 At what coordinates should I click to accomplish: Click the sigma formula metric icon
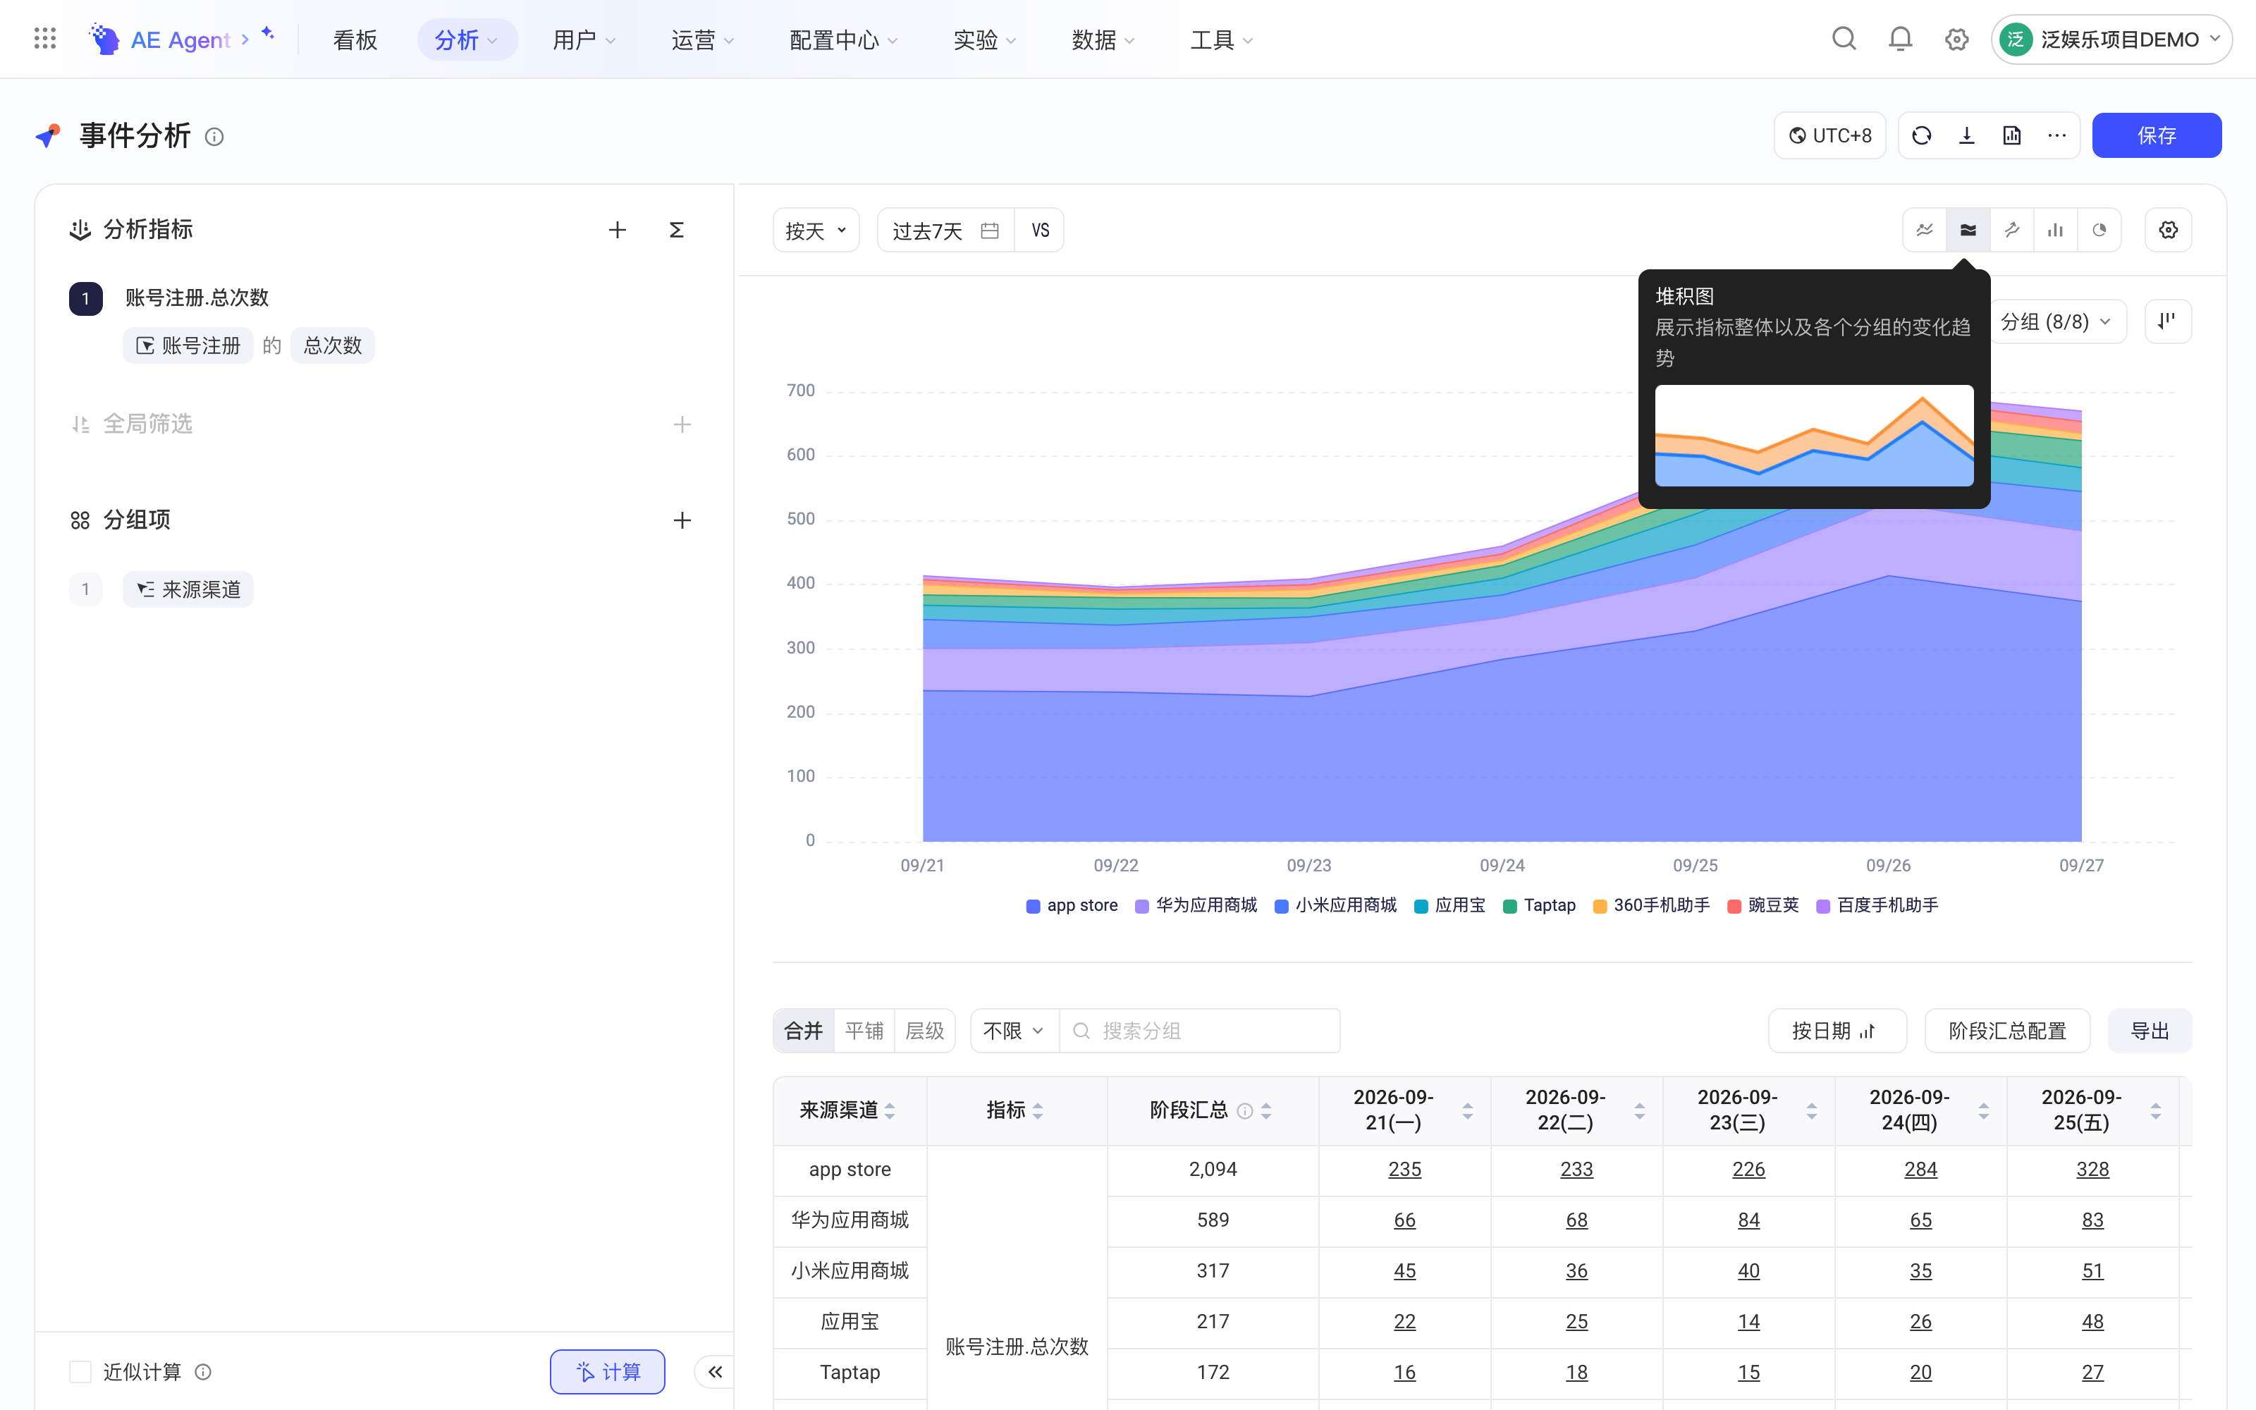coord(677,231)
